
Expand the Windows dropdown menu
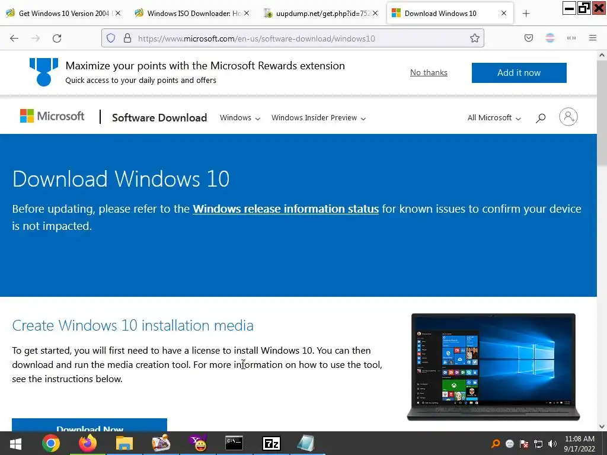point(240,118)
